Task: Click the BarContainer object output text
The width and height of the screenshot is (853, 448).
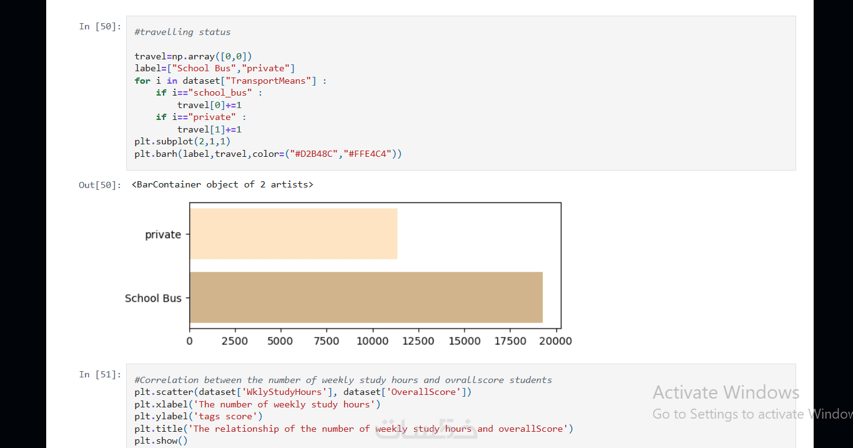Action: [x=222, y=185]
